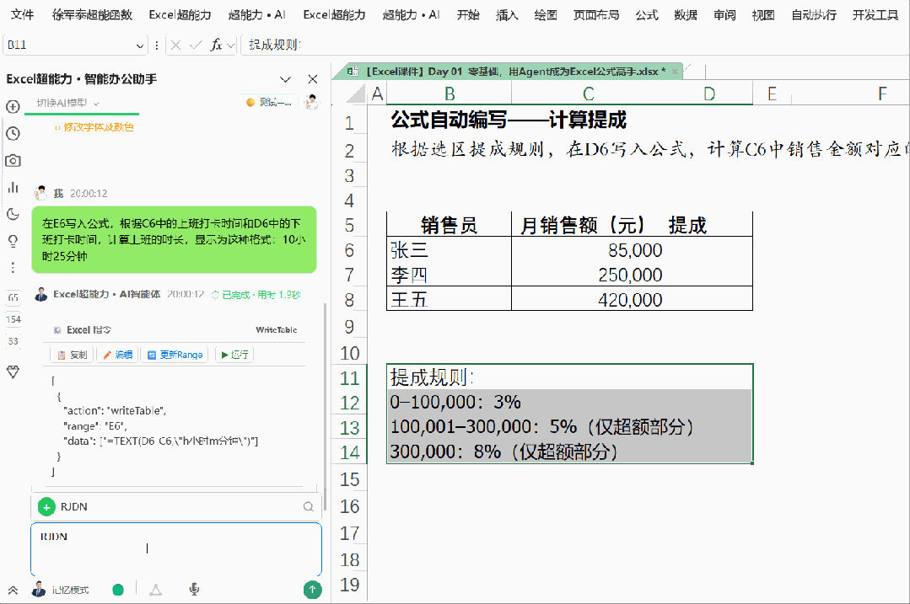Click the green plus icon beside RJDN
This screenshot has height=604, width=910.
(46, 506)
